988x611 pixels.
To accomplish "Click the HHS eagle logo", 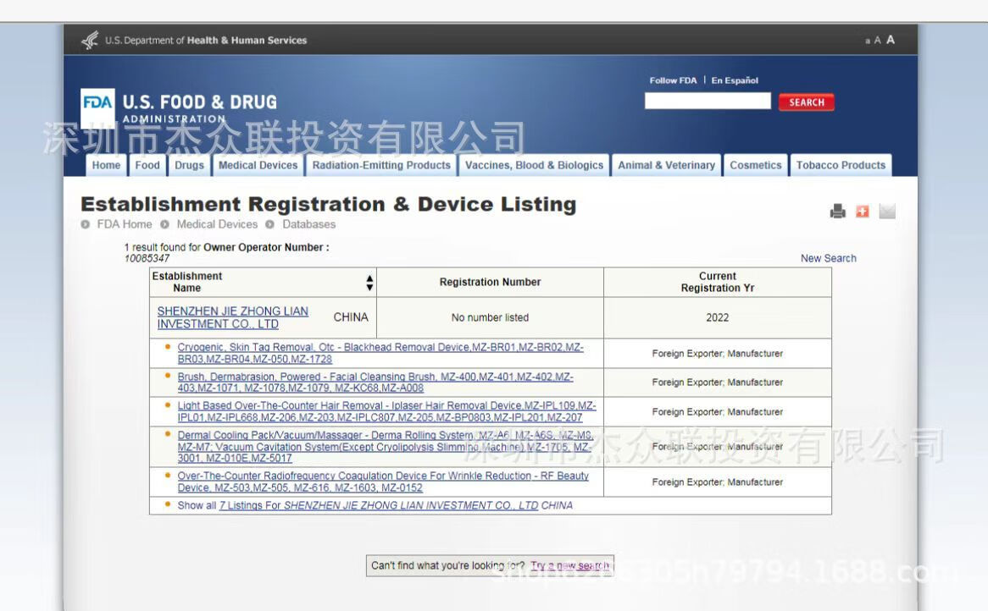I will pyautogui.click(x=90, y=40).
